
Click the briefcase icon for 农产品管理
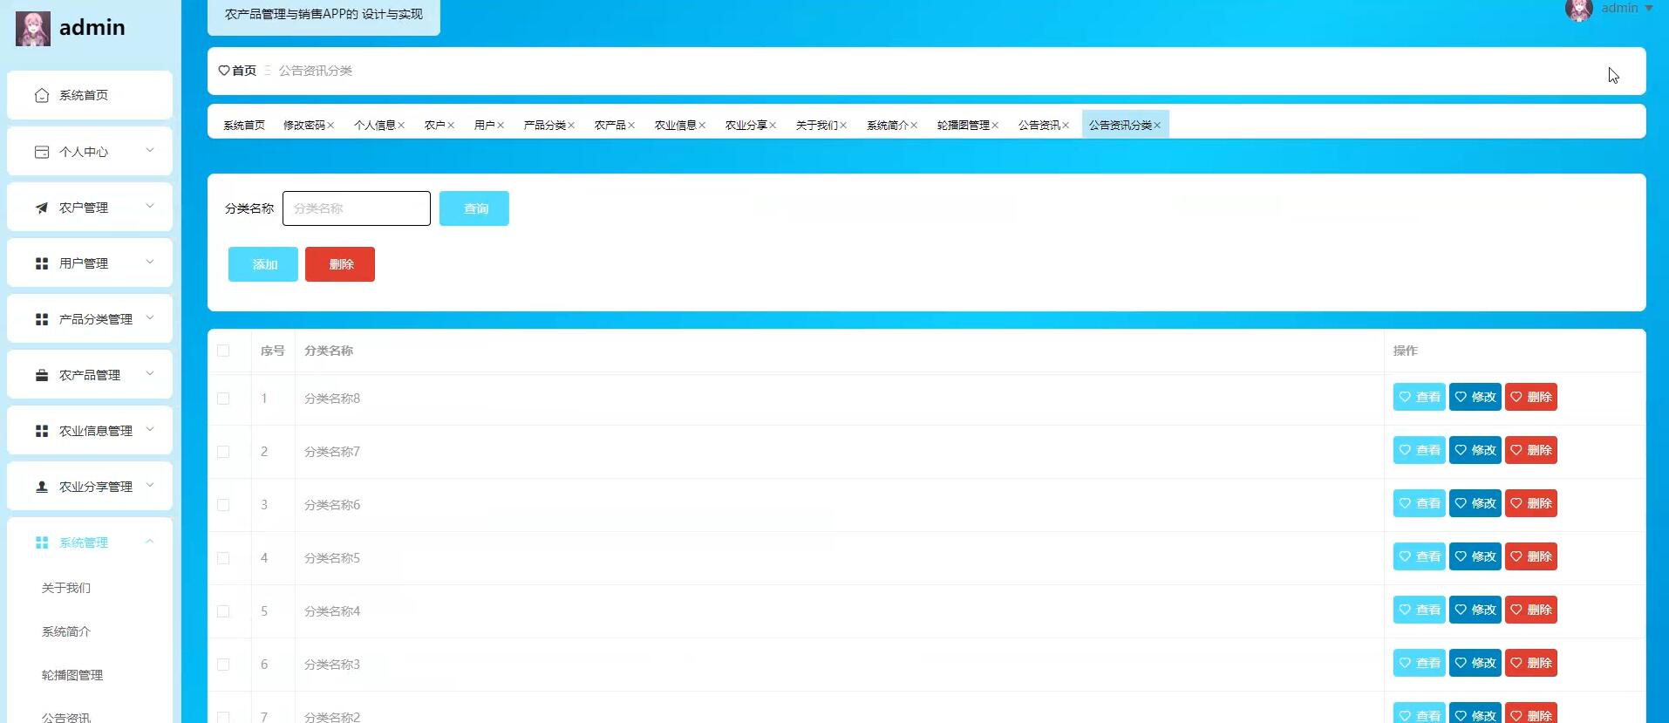[42, 375]
